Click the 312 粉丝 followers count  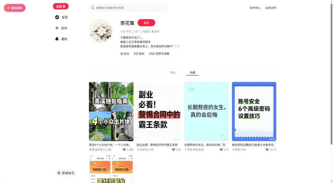point(139,54)
